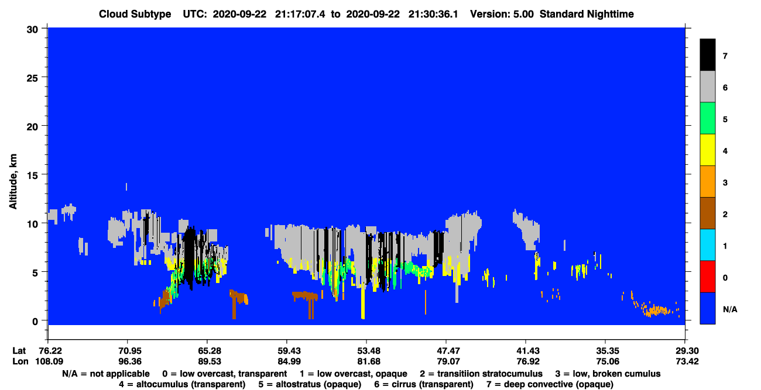Click longitude value 75.06

(x=605, y=361)
